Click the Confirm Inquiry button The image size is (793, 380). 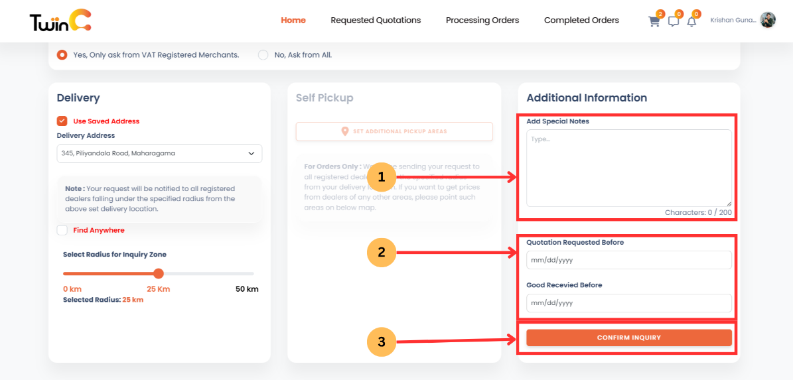tap(628, 338)
